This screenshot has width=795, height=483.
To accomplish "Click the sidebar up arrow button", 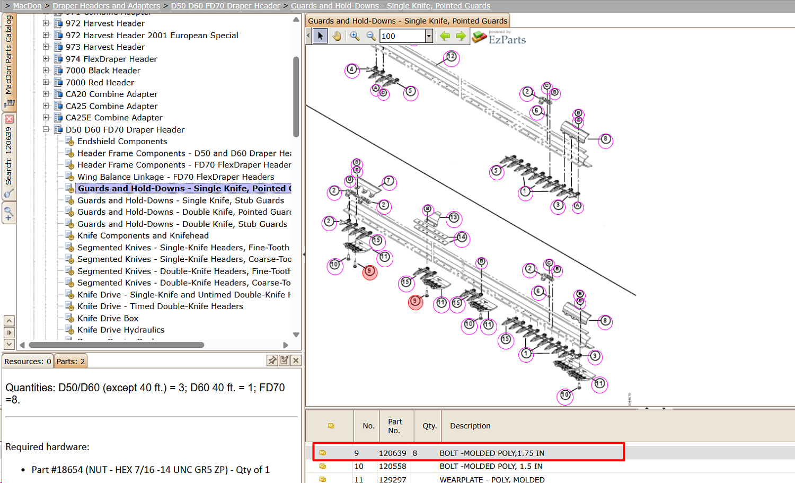I will (x=9, y=321).
